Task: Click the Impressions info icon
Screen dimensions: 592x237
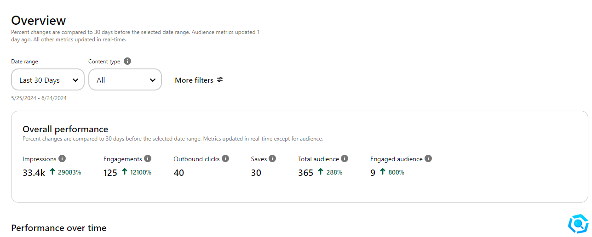Action: (62, 158)
